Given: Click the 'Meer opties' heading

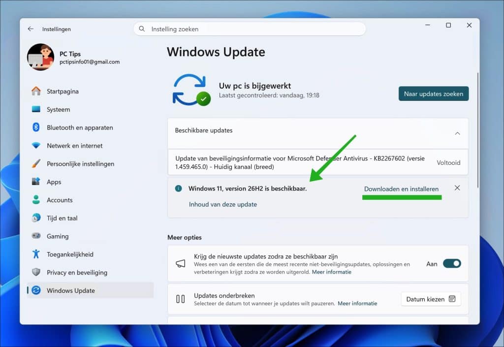Looking at the screenshot, I should (x=185, y=237).
